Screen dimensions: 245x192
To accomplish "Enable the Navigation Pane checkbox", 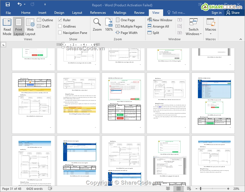I will tap(60, 33).
